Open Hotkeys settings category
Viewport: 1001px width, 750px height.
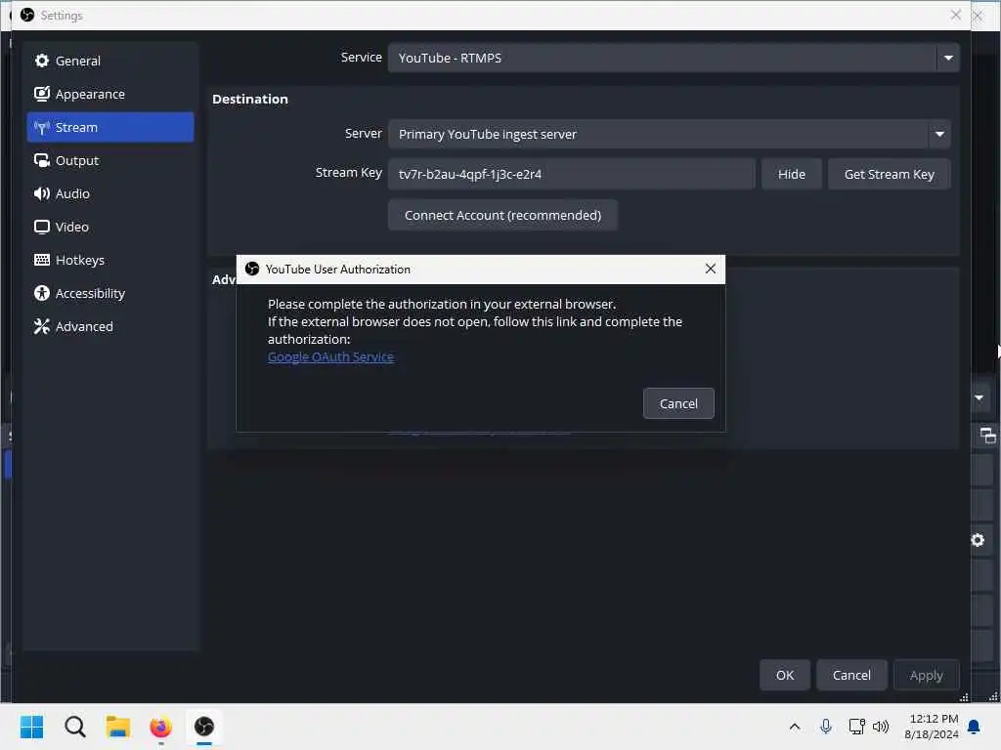[x=109, y=260]
